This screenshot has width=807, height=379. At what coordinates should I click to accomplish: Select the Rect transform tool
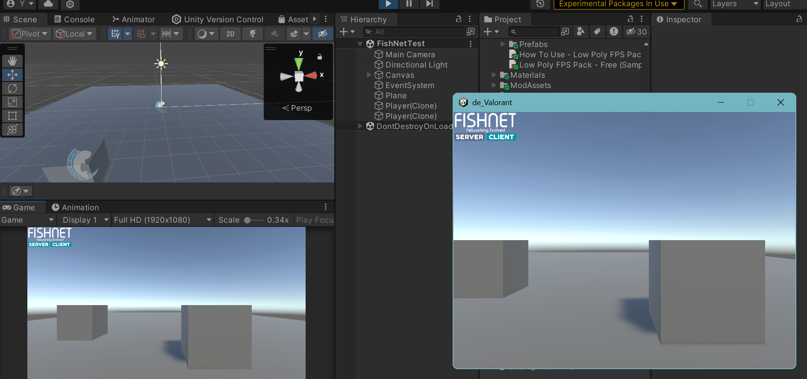(12, 116)
